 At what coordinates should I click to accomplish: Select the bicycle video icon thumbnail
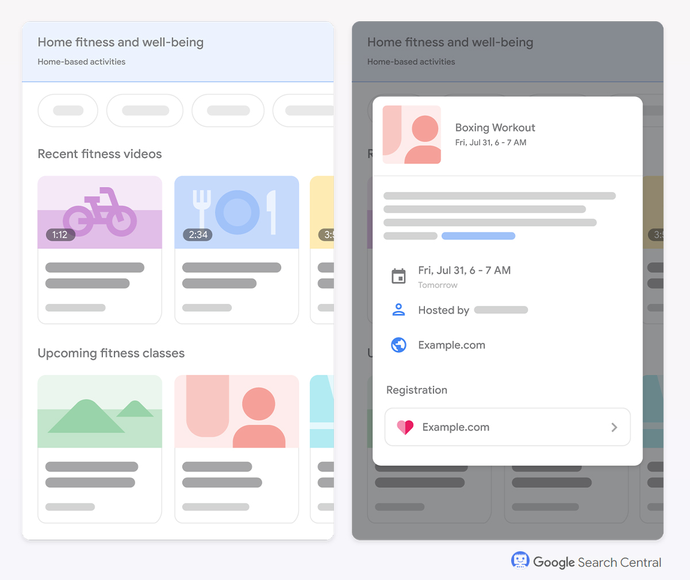coord(99,212)
